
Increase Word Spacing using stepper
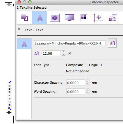tap(88, 90)
